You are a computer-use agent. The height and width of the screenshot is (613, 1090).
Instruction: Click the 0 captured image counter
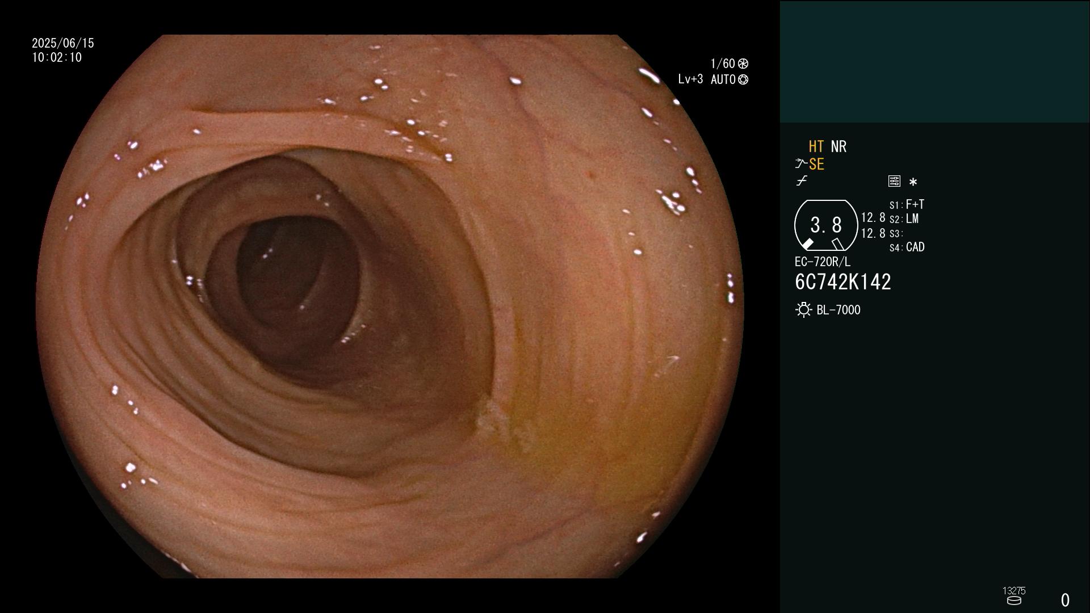pos(1065,600)
